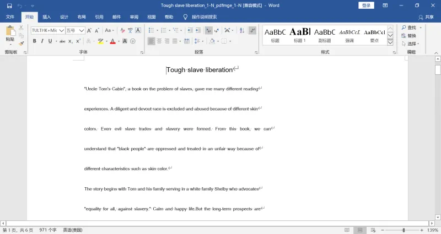Open the Select (选择) dropdown
The image size is (441, 234).
(x=410, y=44)
